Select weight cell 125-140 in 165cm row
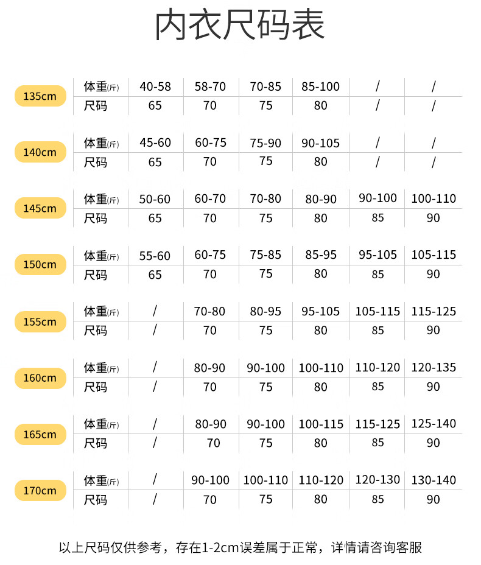This screenshot has width=481, height=565. point(434,424)
